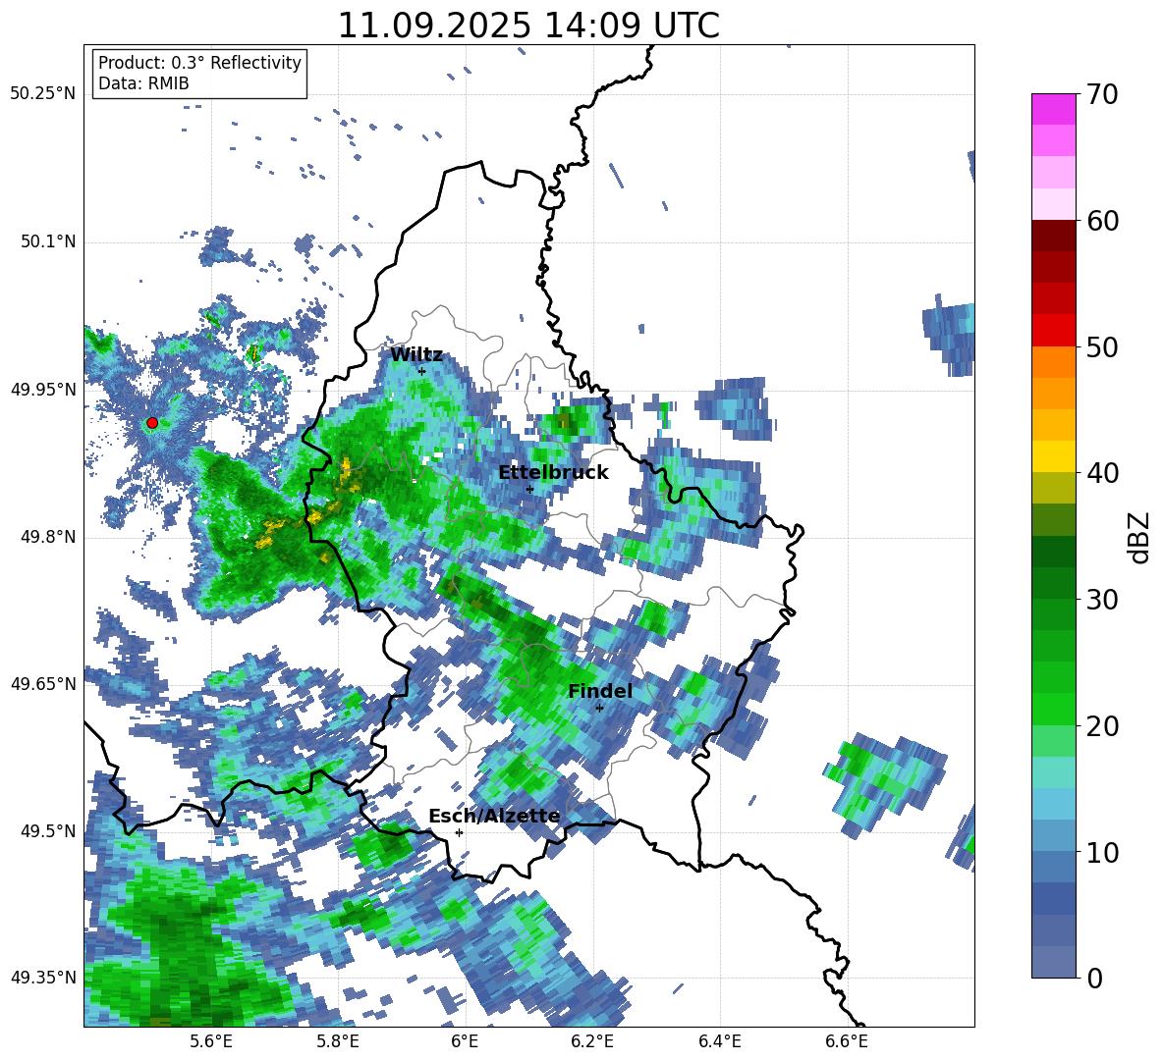Click the 6.2°E longitude label

[592, 1041]
